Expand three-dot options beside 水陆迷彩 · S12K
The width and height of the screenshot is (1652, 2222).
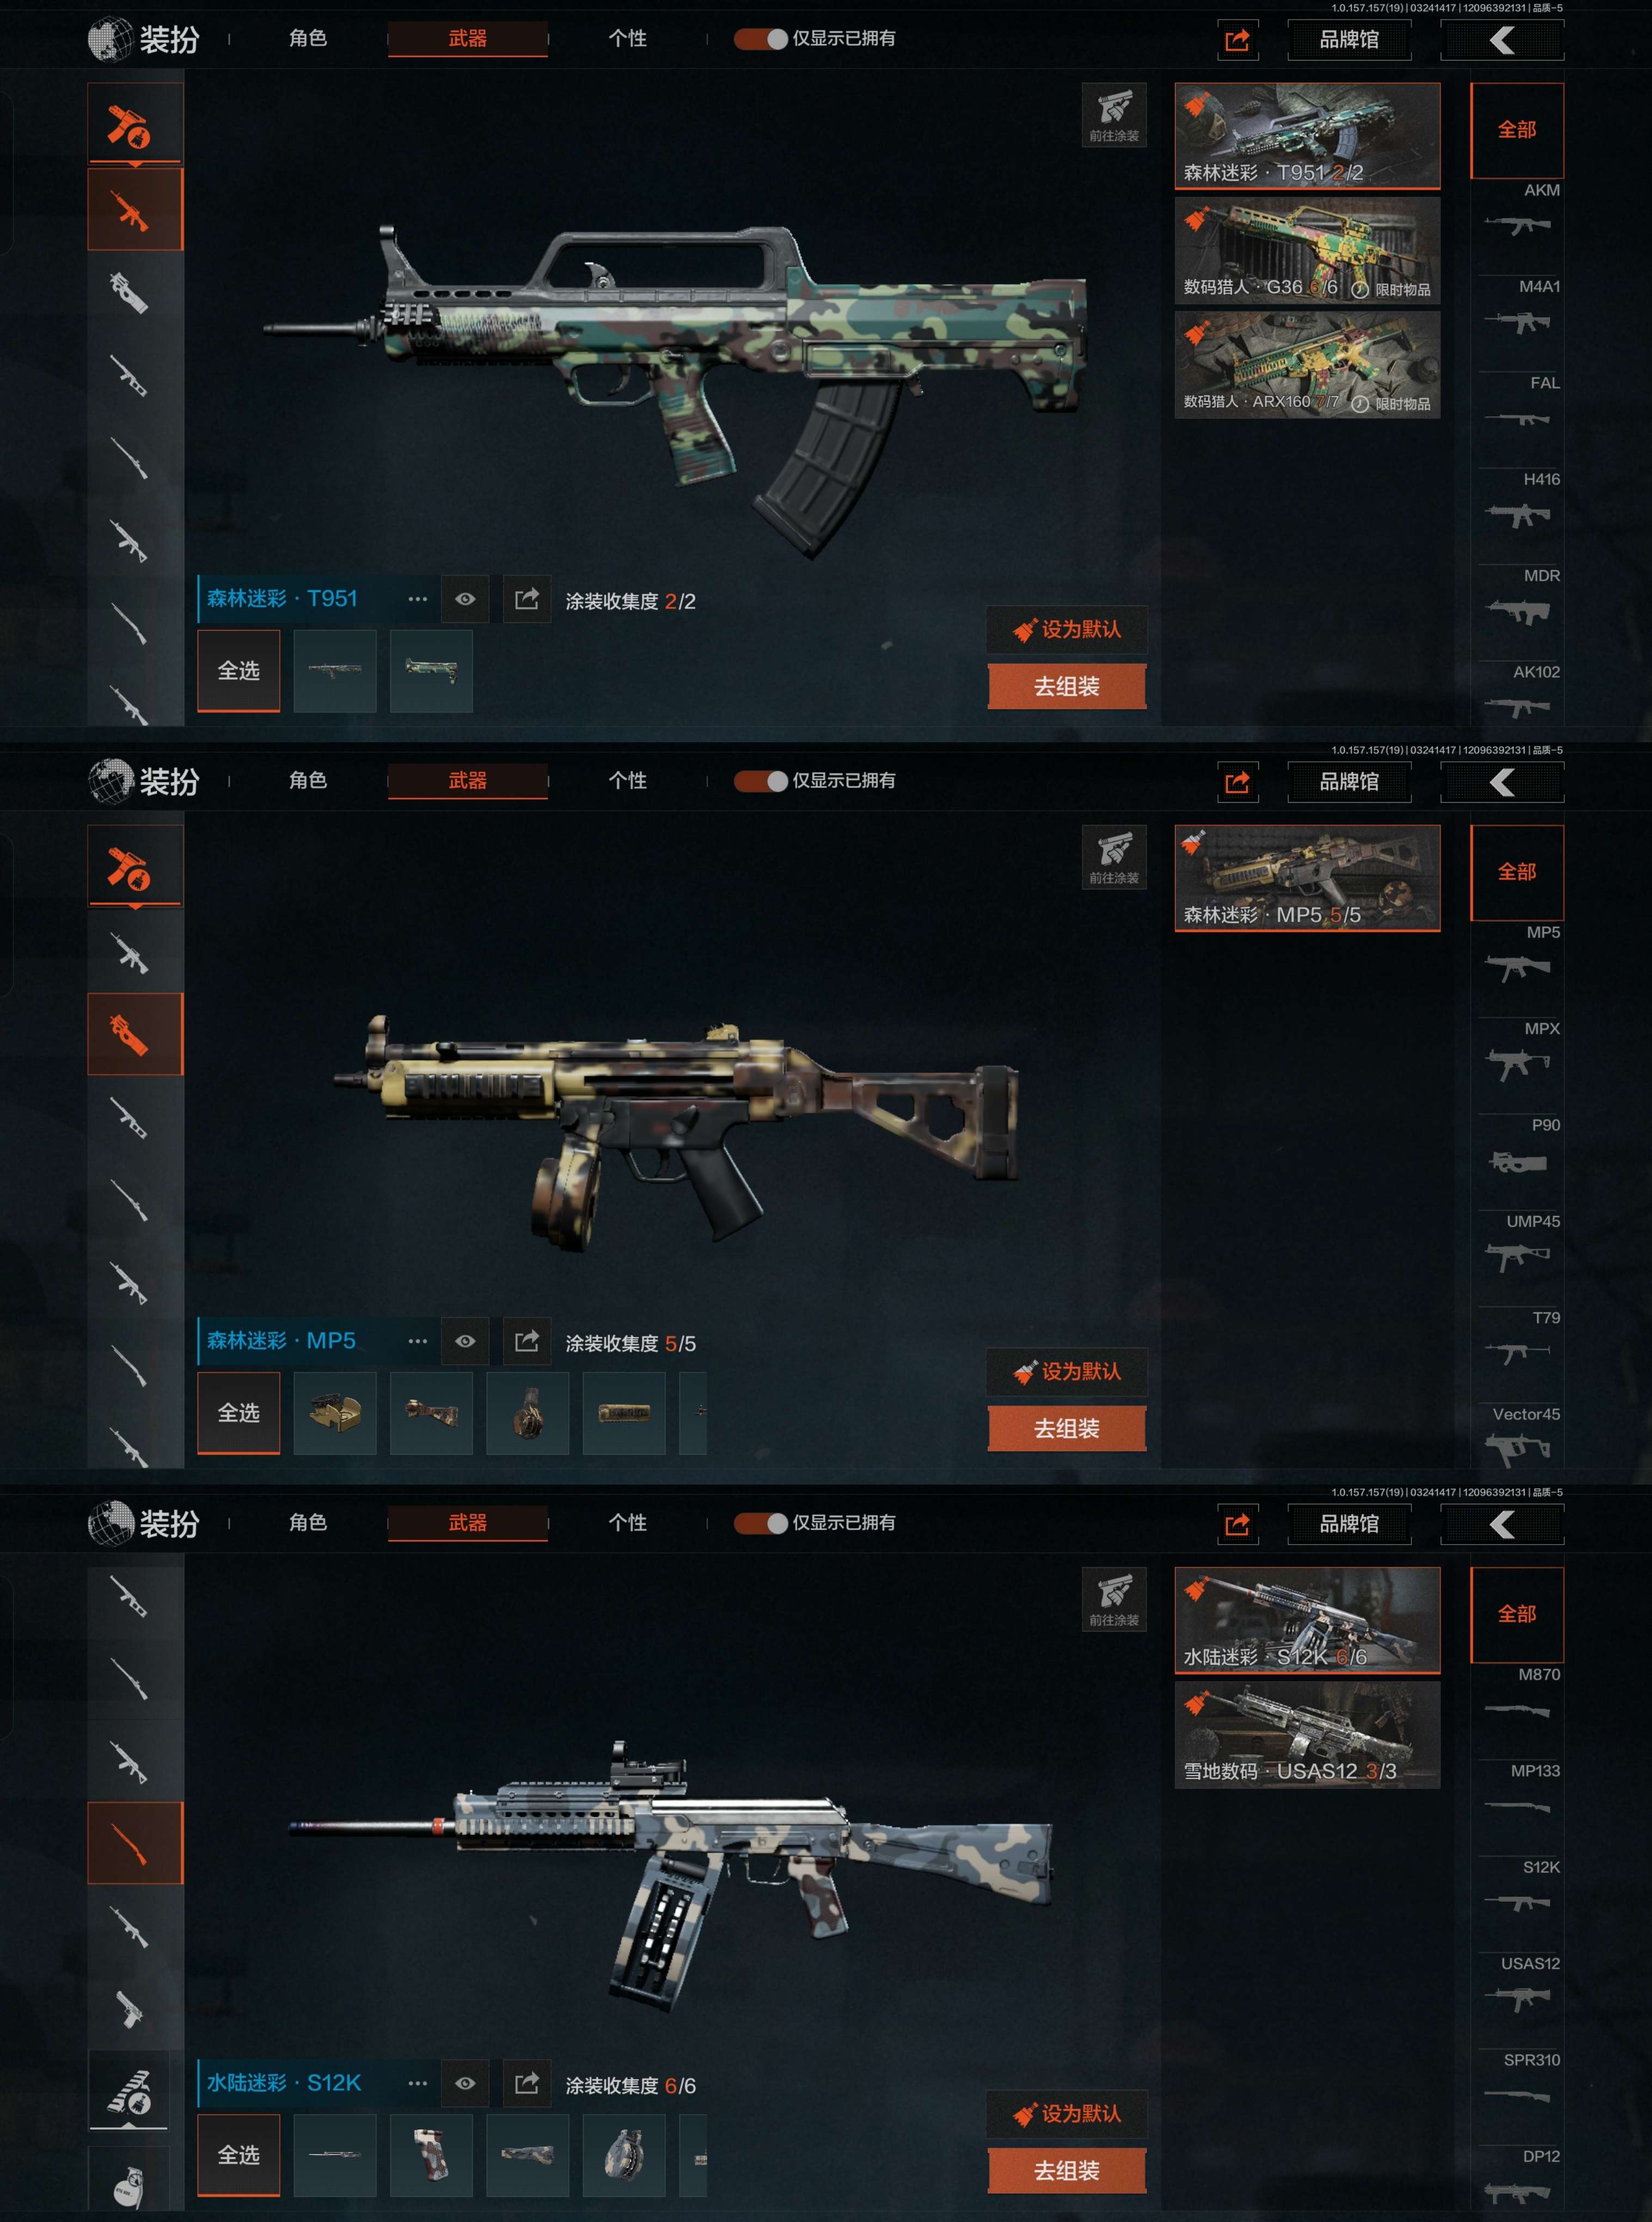pyautogui.click(x=418, y=2083)
